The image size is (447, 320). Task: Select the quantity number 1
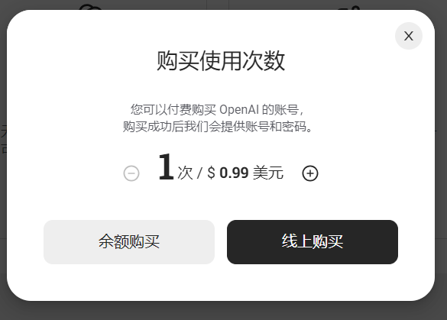[x=166, y=166]
